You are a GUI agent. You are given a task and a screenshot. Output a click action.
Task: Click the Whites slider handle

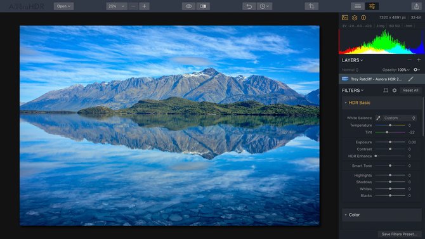[390, 189]
